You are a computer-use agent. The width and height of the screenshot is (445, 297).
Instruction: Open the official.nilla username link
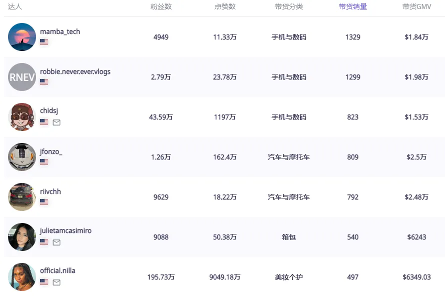58,270
